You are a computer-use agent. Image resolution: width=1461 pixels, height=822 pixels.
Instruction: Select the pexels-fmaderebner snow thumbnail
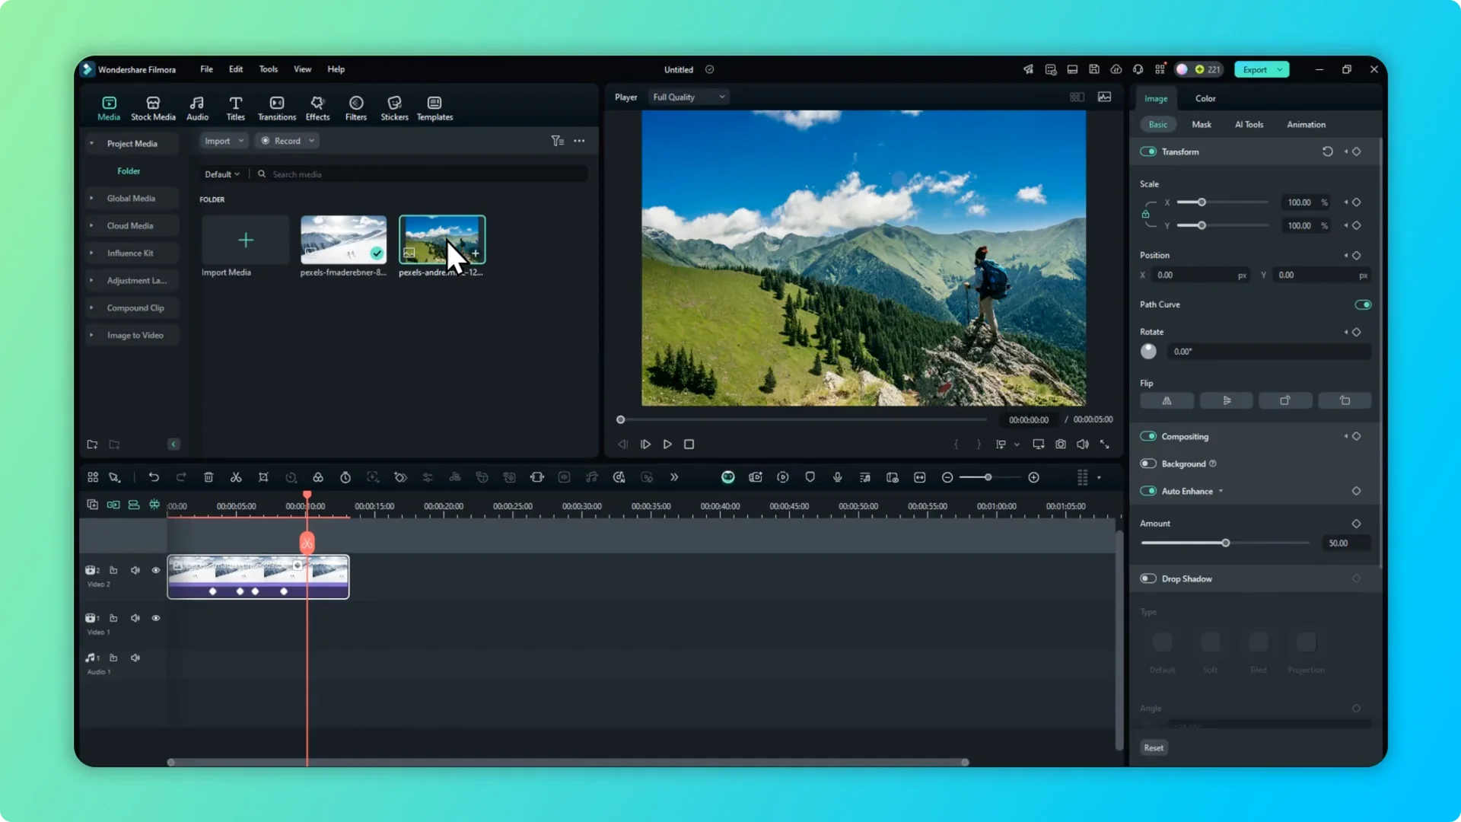point(343,239)
